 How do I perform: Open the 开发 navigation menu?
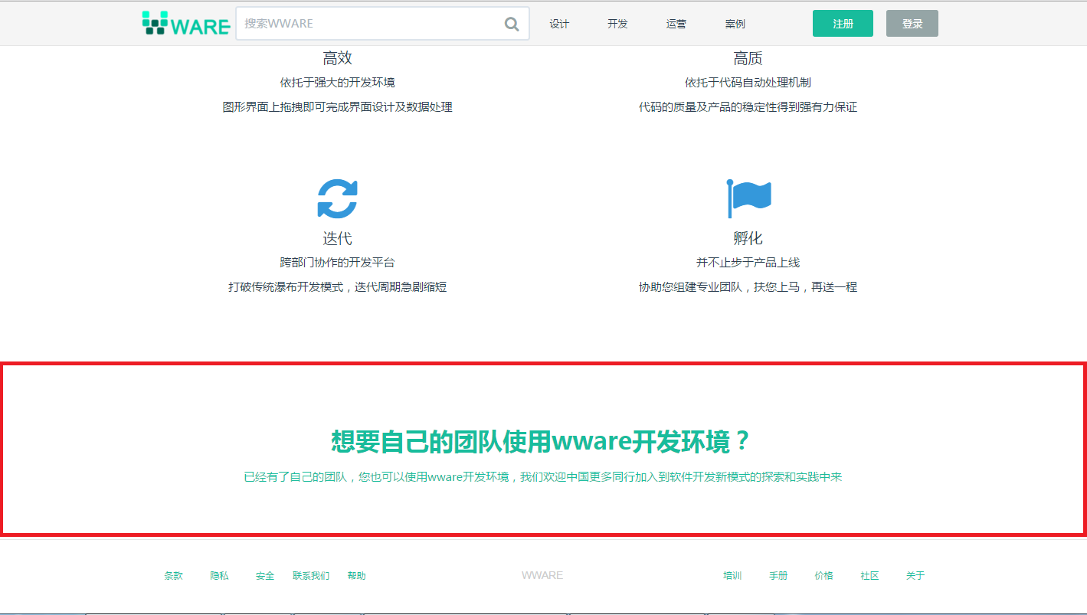pos(617,24)
